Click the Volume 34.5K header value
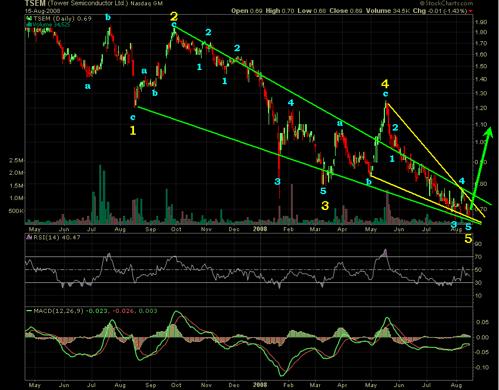Image resolution: width=499 pixels, height=390 pixels. pyautogui.click(x=387, y=11)
